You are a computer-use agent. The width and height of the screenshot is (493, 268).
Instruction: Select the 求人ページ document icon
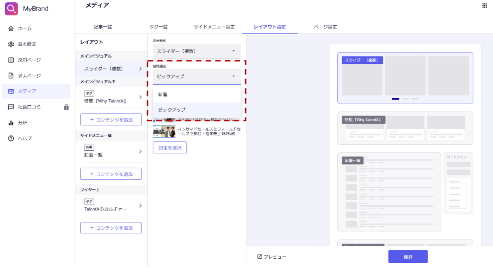11,76
